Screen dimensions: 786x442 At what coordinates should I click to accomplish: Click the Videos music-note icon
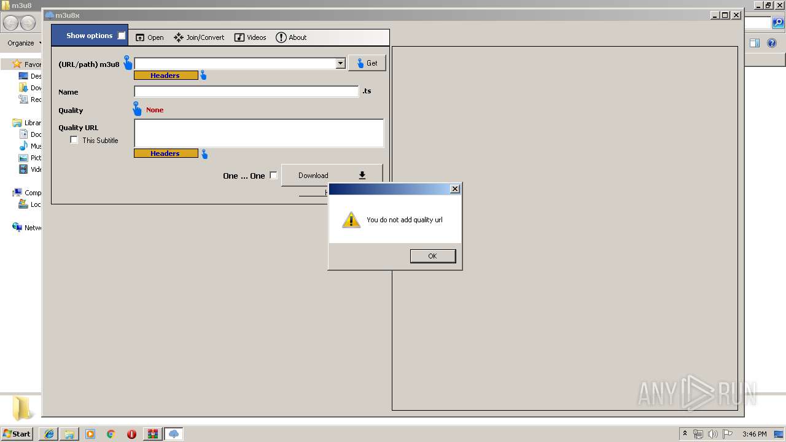click(x=239, y=37)
